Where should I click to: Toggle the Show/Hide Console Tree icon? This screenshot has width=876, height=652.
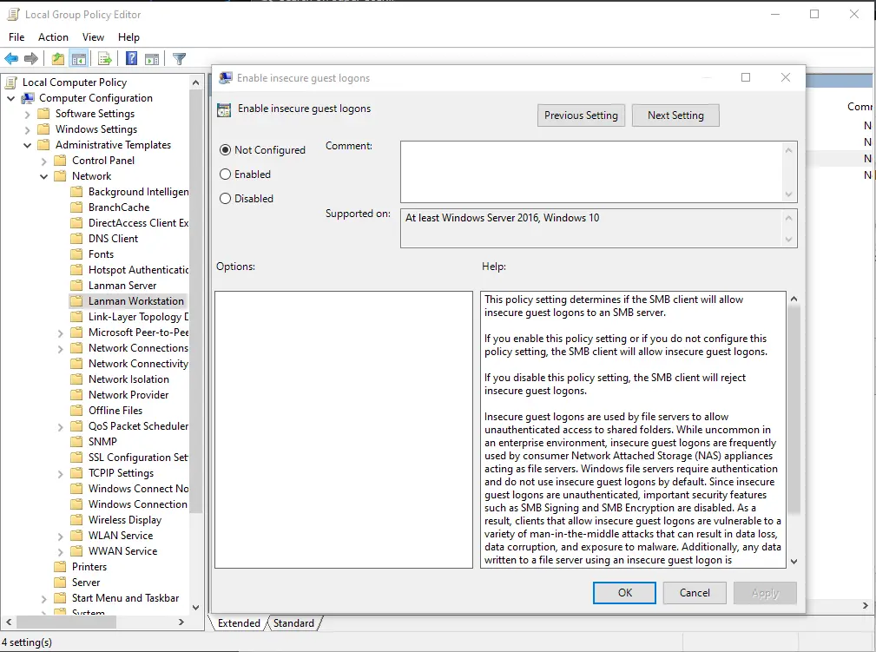click(79, 58)
